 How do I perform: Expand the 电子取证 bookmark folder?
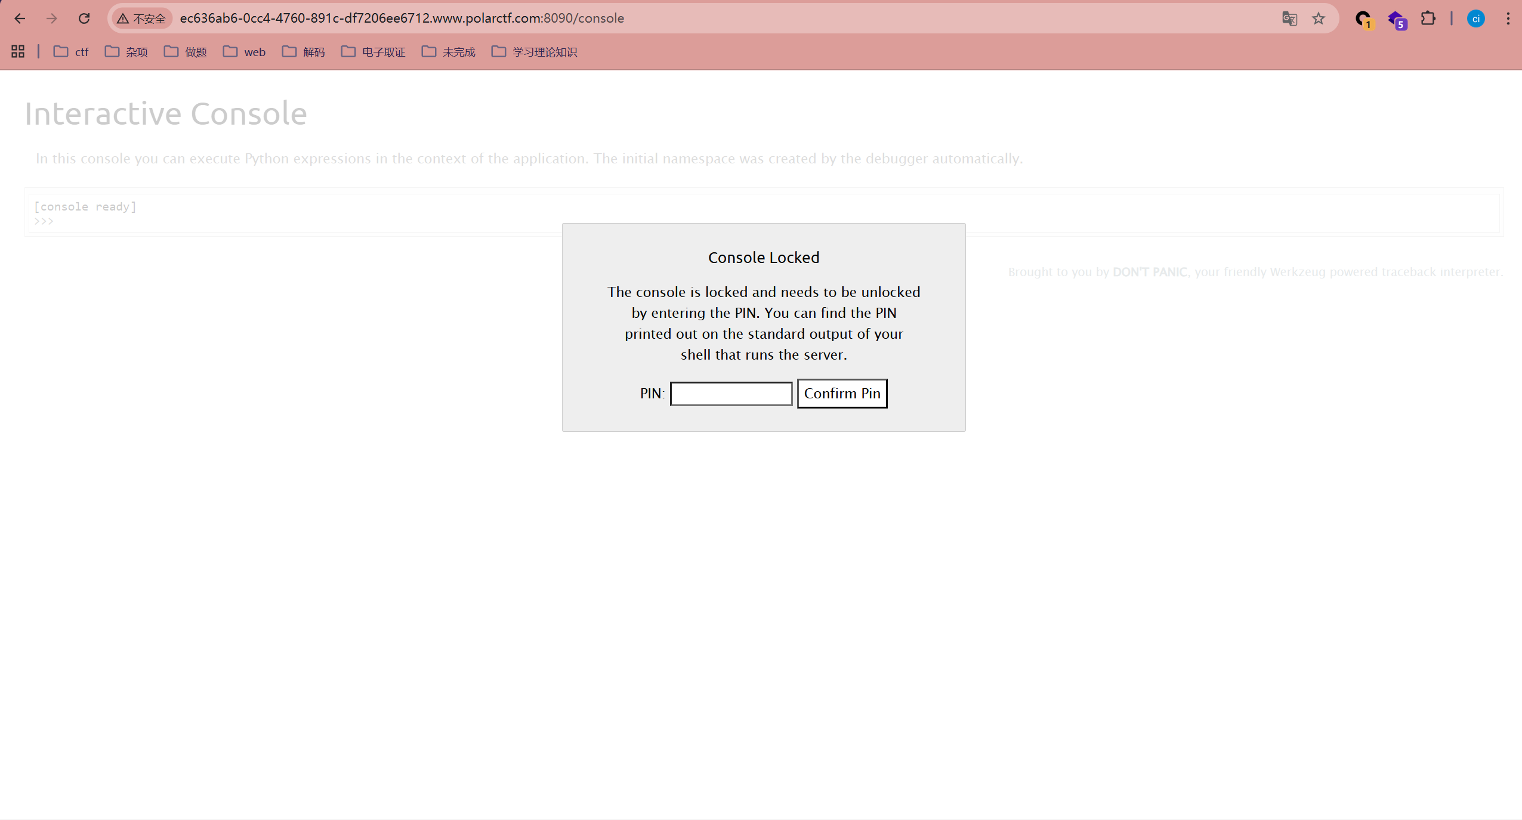(373, 52)
